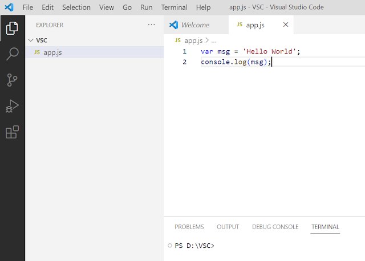
Task: Open the Explorer view in activity bar
Action: pos(12,28)
